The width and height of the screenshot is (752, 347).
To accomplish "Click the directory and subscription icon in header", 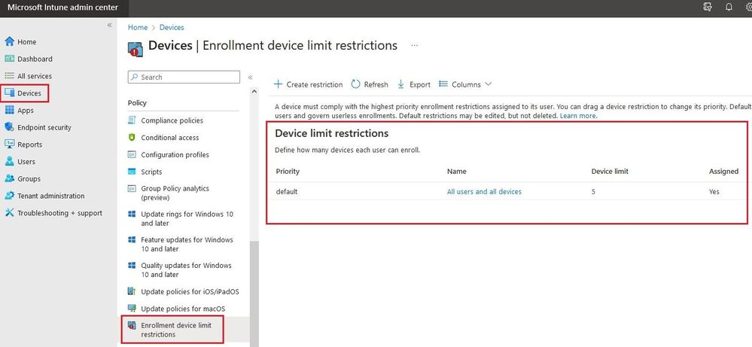I will click(x=708, y=8).
